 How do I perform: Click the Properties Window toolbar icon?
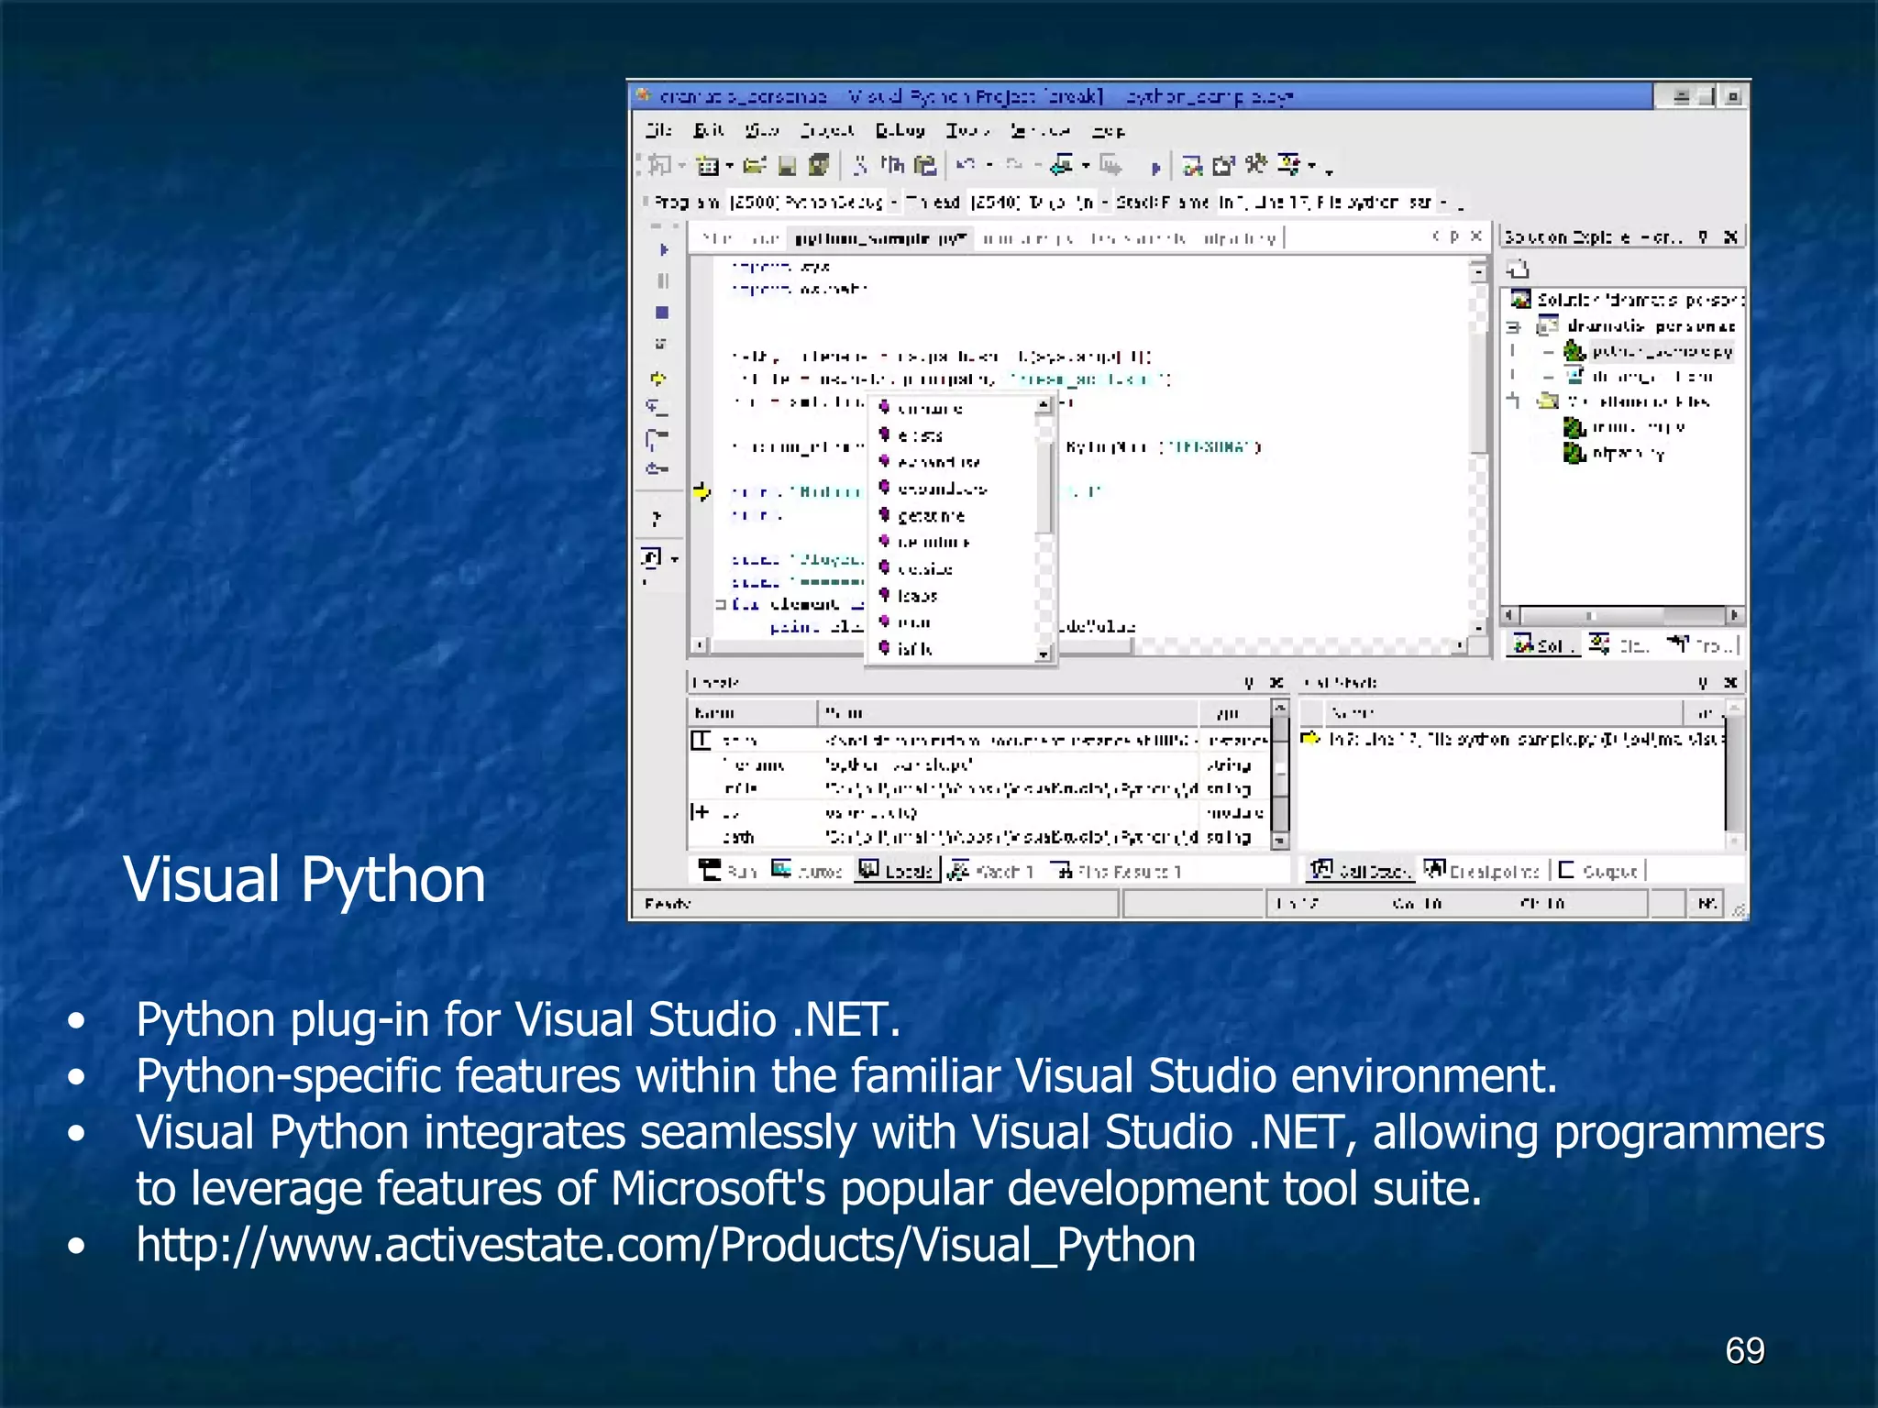click(1223, 165)
